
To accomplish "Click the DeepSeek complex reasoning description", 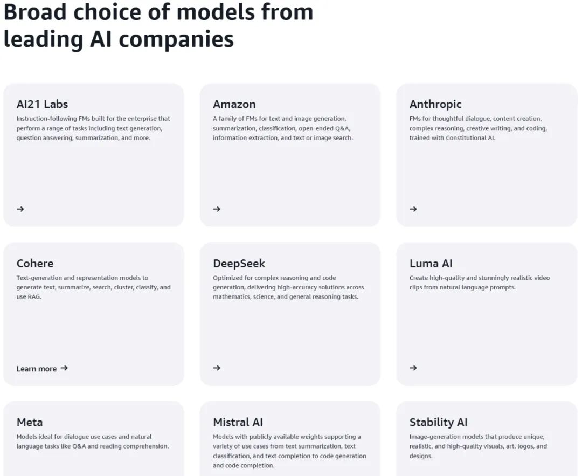I will tap(288, 287).
